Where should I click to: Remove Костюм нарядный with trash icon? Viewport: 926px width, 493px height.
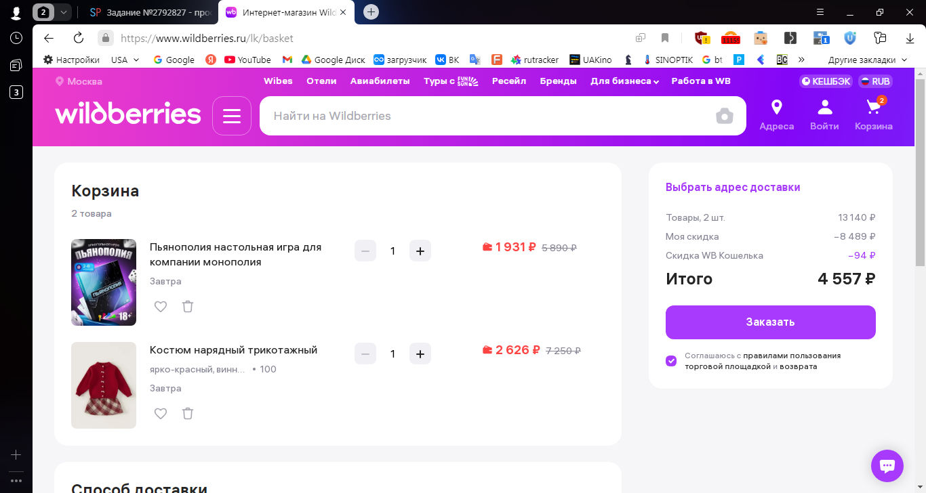(x=188, y=413)
